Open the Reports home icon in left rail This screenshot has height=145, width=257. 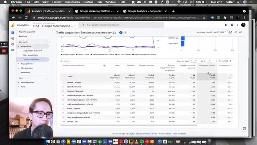[x=12, y=33]
